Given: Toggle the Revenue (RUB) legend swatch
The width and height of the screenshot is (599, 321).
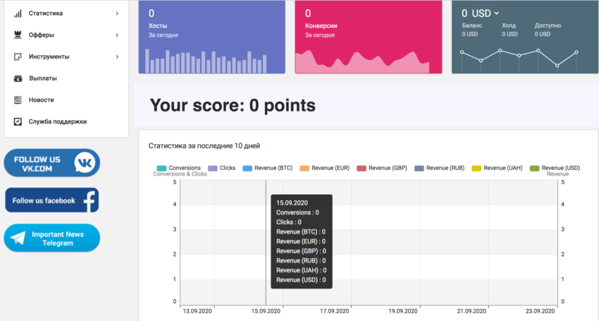Looking at the screenshot, I should click(419, 169).
